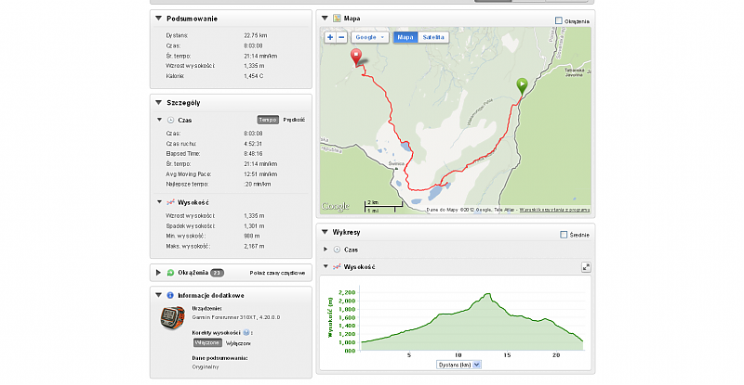Open the Dystans (km) axis dropdown
The width and height of the screenshot is (744, 385).
click(x=458, y=365)
